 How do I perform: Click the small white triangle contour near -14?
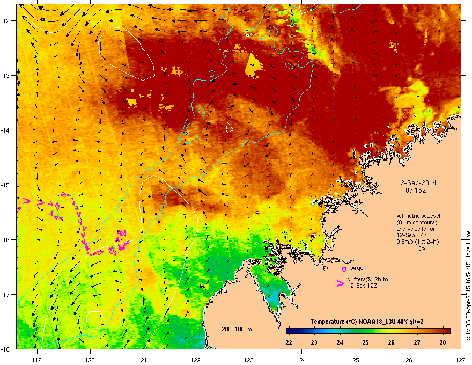[x=230, y=127]
